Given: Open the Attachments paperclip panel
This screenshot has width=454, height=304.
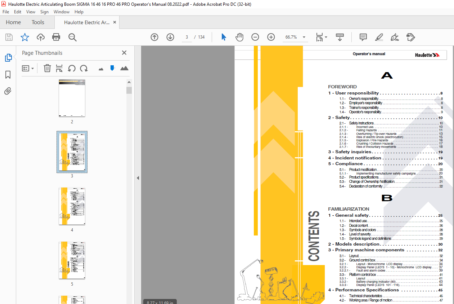Looking at the screenshot, I should (8, 91).
